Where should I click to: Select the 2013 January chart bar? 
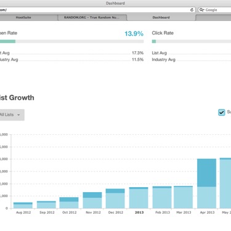(x=139, y=198)
